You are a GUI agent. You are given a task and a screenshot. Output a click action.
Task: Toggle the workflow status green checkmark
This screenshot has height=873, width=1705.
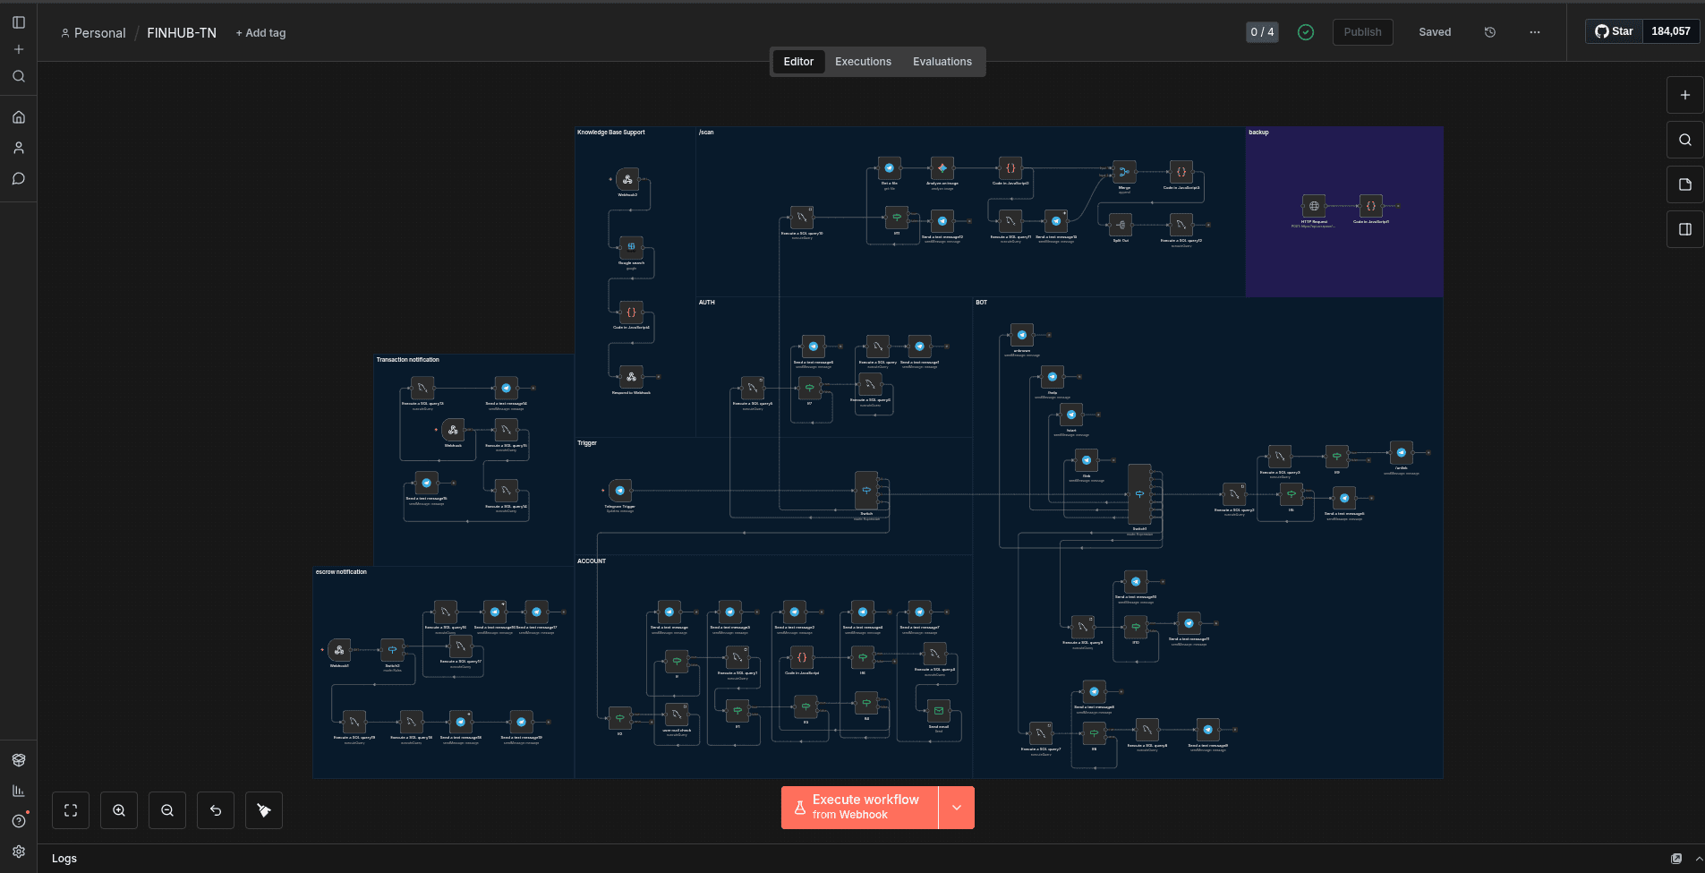pyautogui.click(x=1306, y=31)
